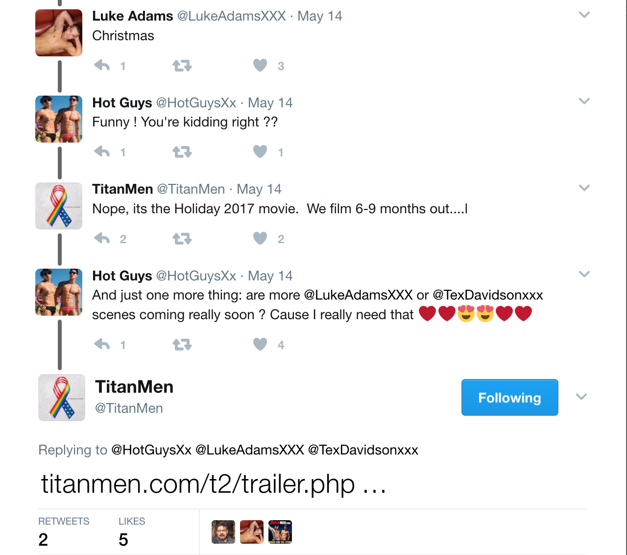Open the titanmen.com/t2/trailer.php link

tap(214, 484)
